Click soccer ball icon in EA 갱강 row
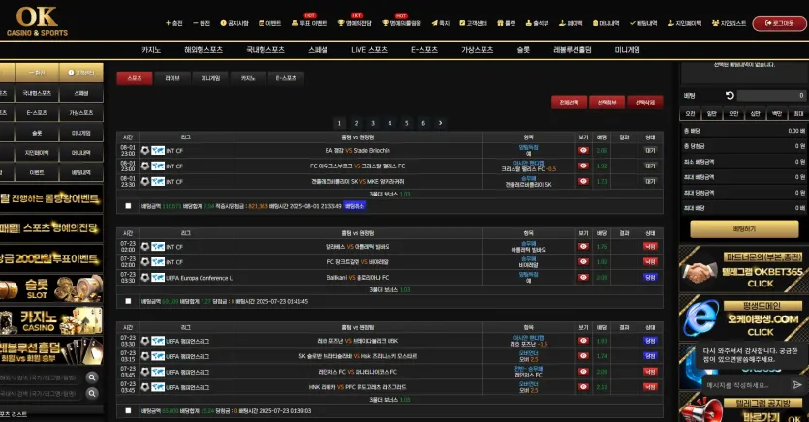Image resolution: width=809 pixels, height=422 pixels. click(145, 150)
